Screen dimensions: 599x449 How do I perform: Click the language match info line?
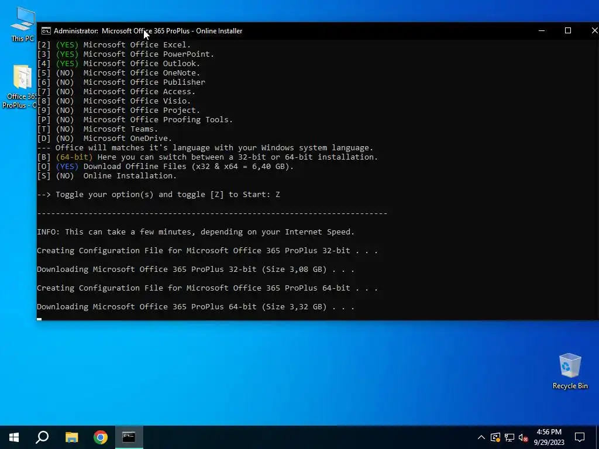205,148
